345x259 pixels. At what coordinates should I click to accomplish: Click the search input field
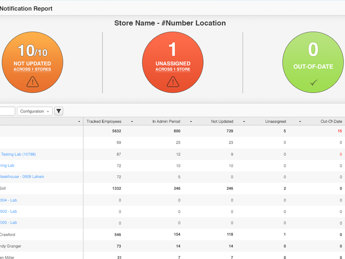[7, 111]
